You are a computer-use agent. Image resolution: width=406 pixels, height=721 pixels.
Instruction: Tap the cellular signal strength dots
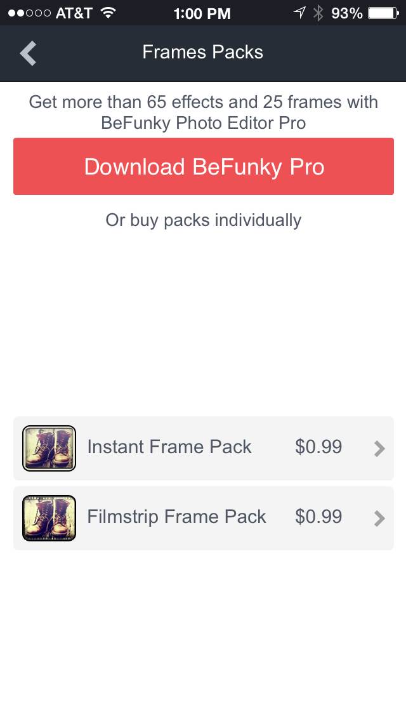click(x=29, y=13)
